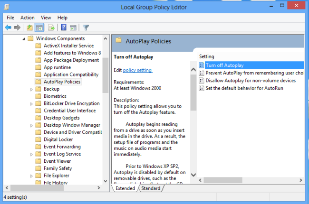The image size is (309, 204).
Task: Click the Export List toolbar icon
Action: [51, 28]
